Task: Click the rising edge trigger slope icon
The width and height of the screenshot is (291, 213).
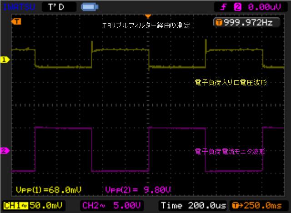Action: [x=223, y=7]
